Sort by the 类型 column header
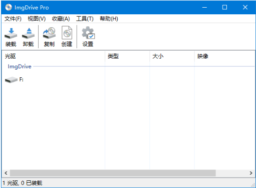 [x=127, y=56]
